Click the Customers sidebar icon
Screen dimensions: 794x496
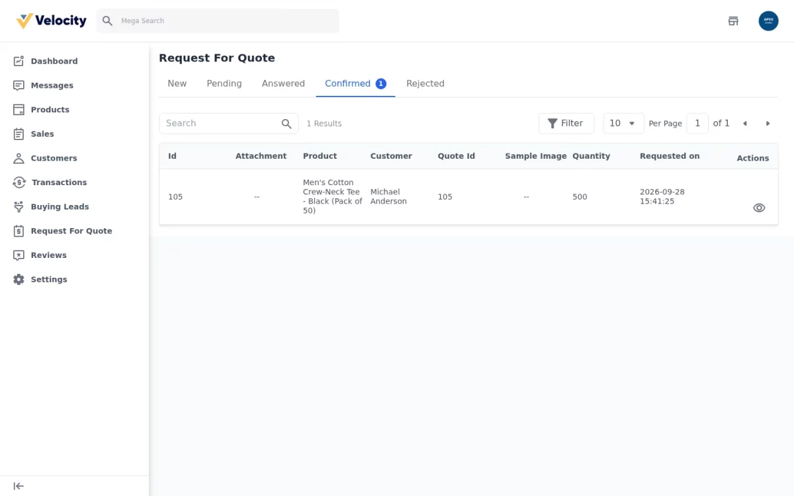pos(19,158)
